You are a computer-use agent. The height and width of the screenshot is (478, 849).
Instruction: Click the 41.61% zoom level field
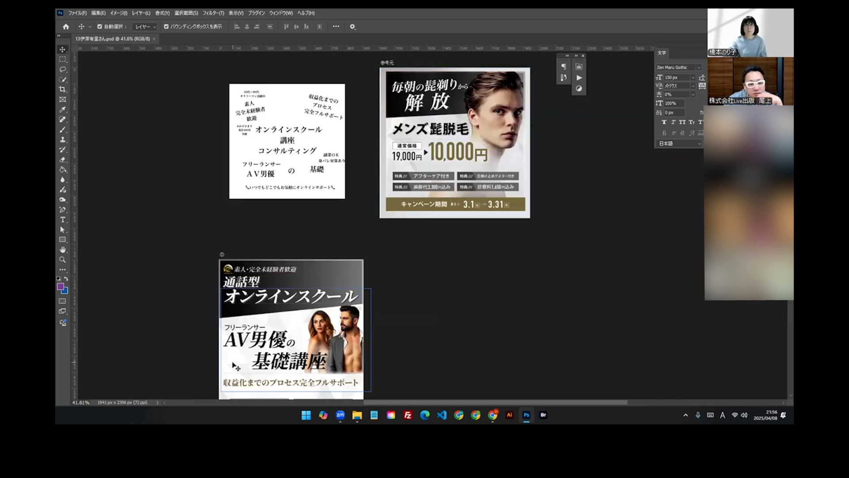pos(81,403)
